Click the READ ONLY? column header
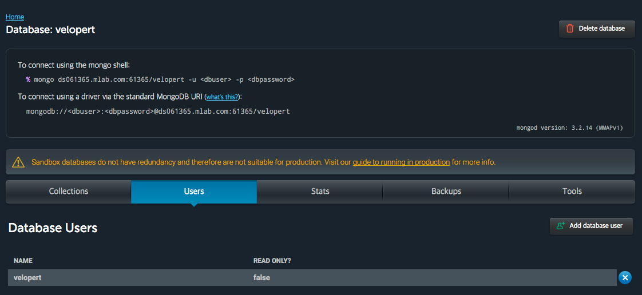 (272, 261)
